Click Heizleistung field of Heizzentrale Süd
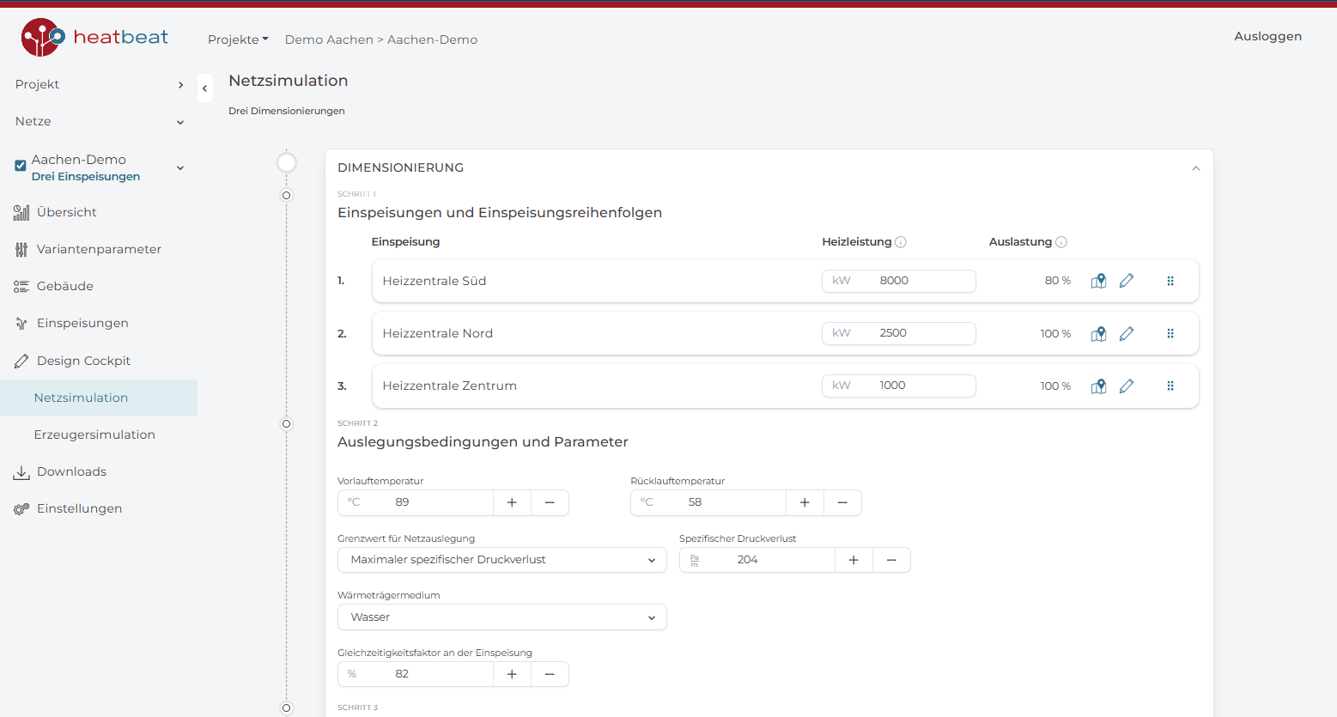1337x717 pixels. click(x=919, y=281)
